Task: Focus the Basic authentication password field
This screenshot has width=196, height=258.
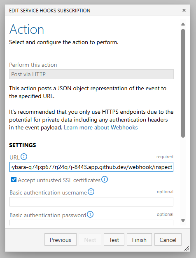Action: click(91, 223)
